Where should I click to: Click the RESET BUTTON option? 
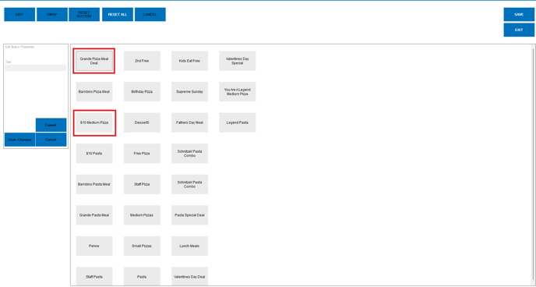[84, 15]
